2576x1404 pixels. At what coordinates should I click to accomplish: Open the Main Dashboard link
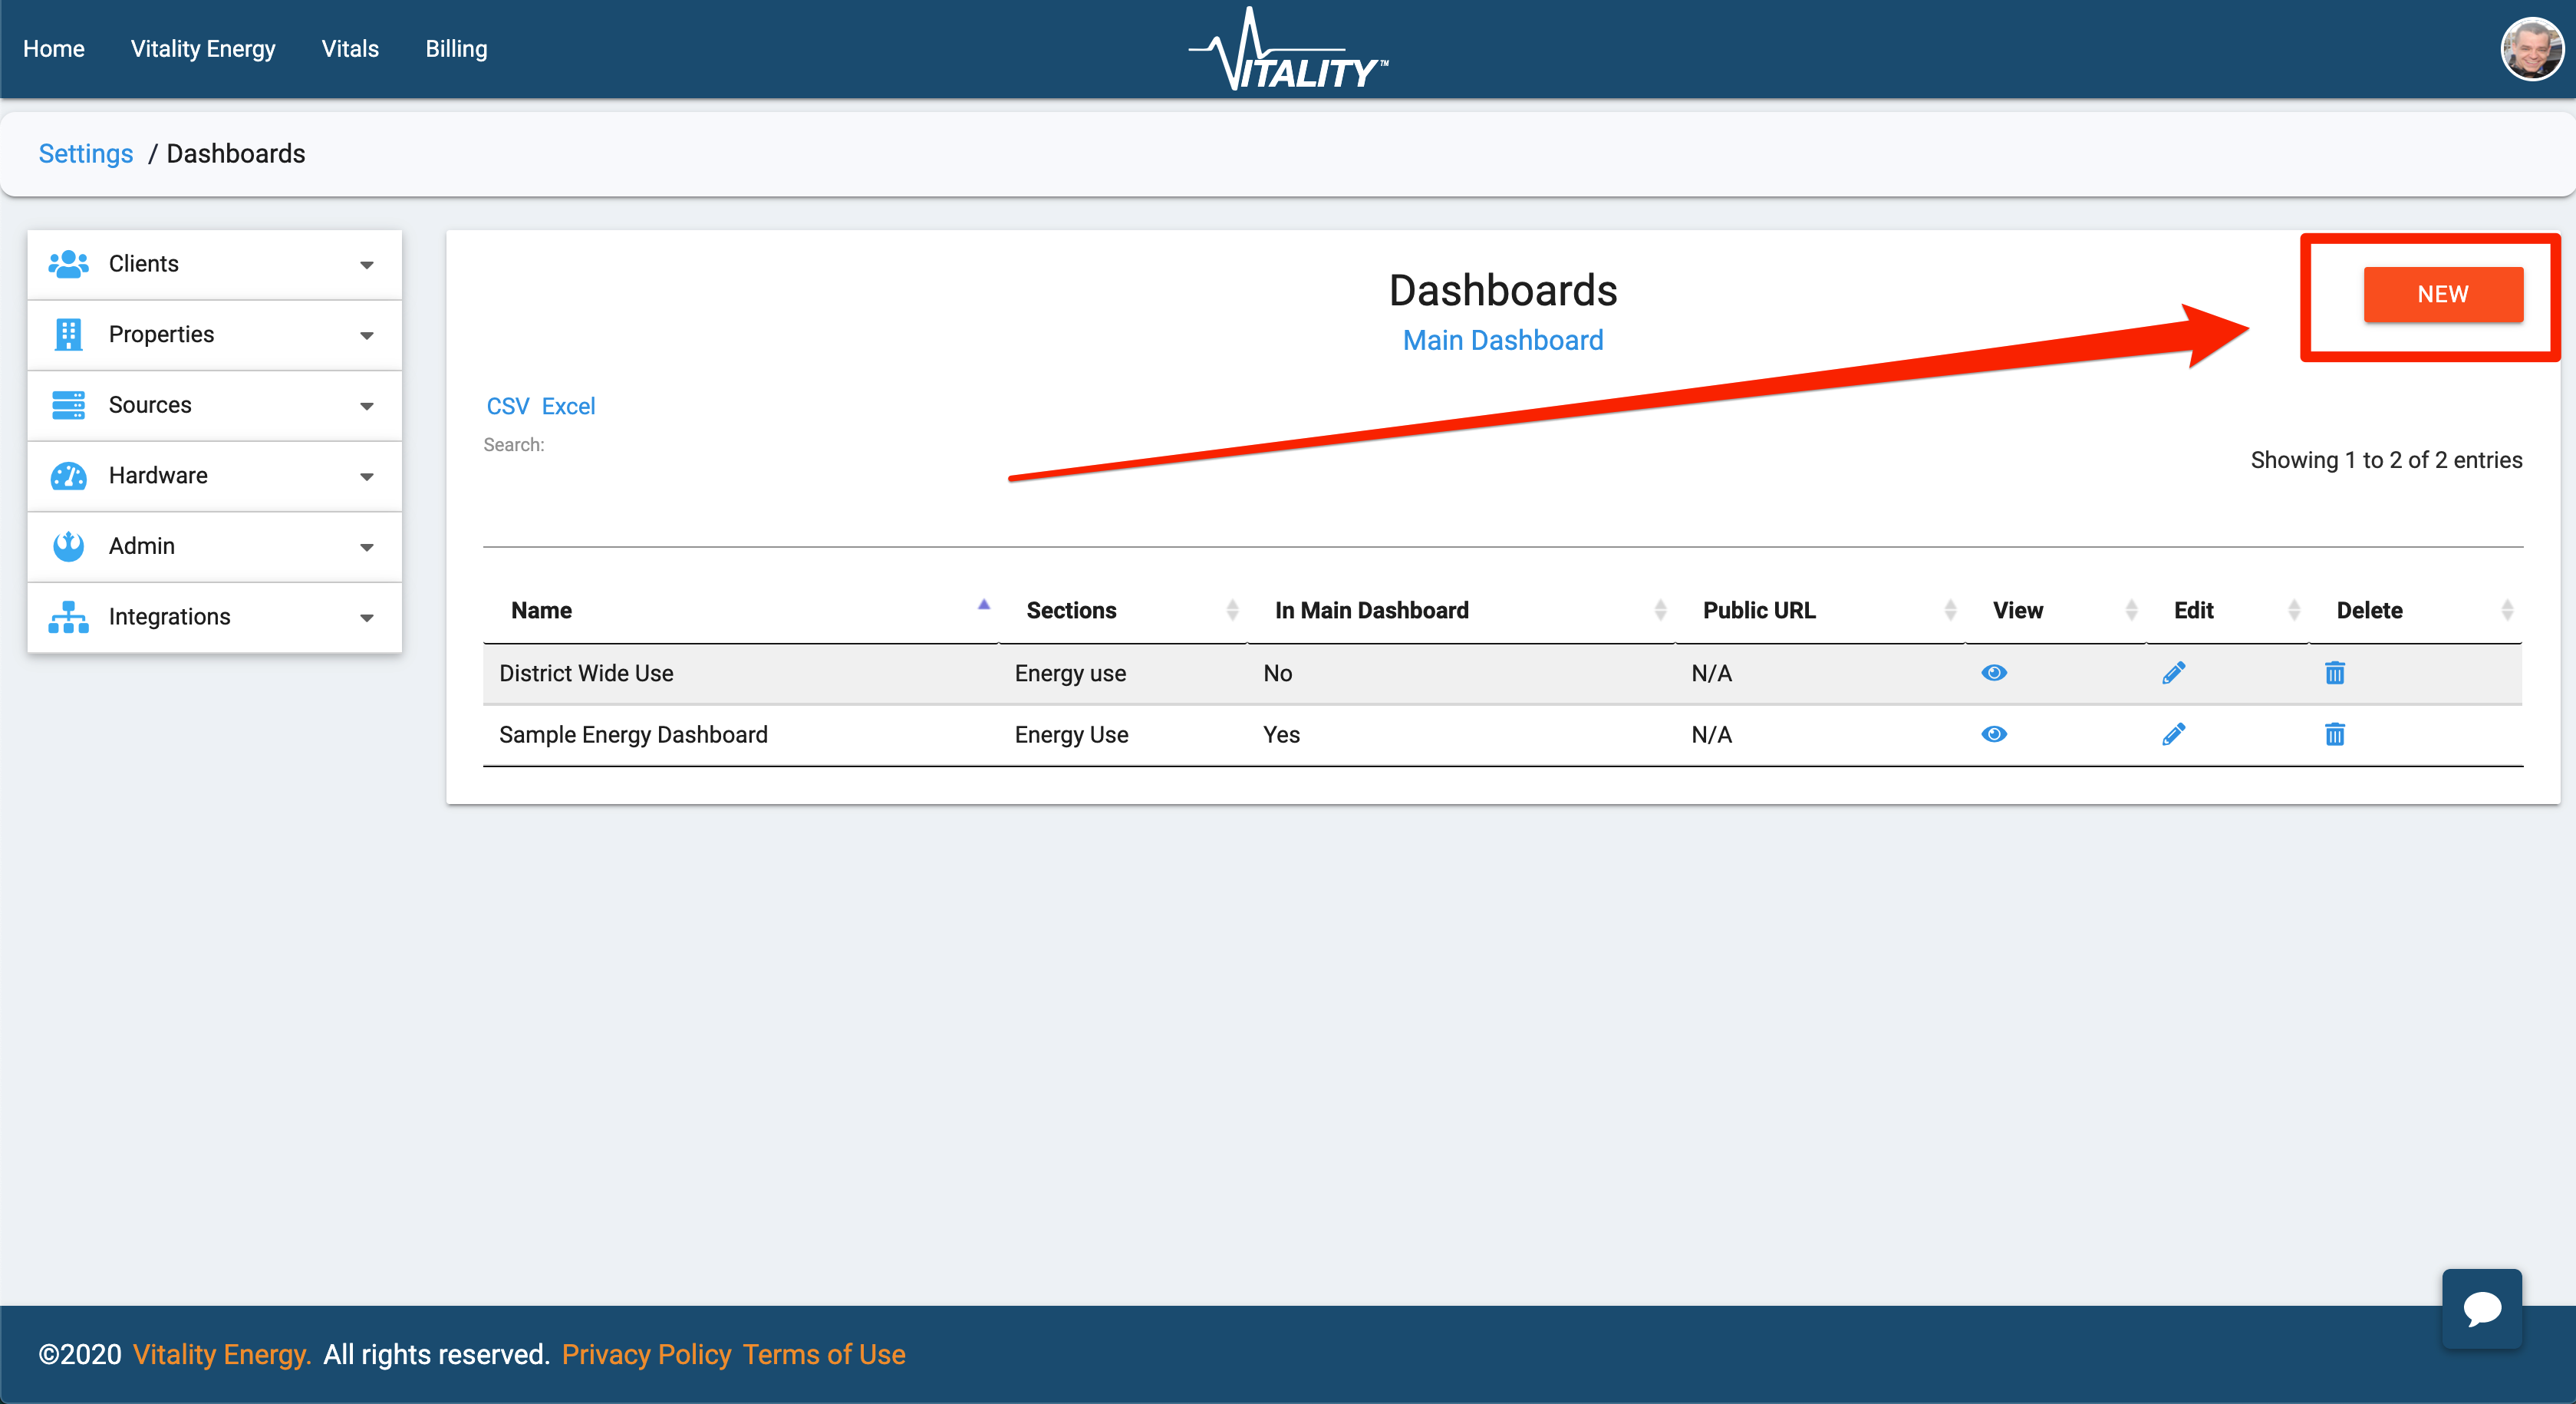(x=1503, y=340)
